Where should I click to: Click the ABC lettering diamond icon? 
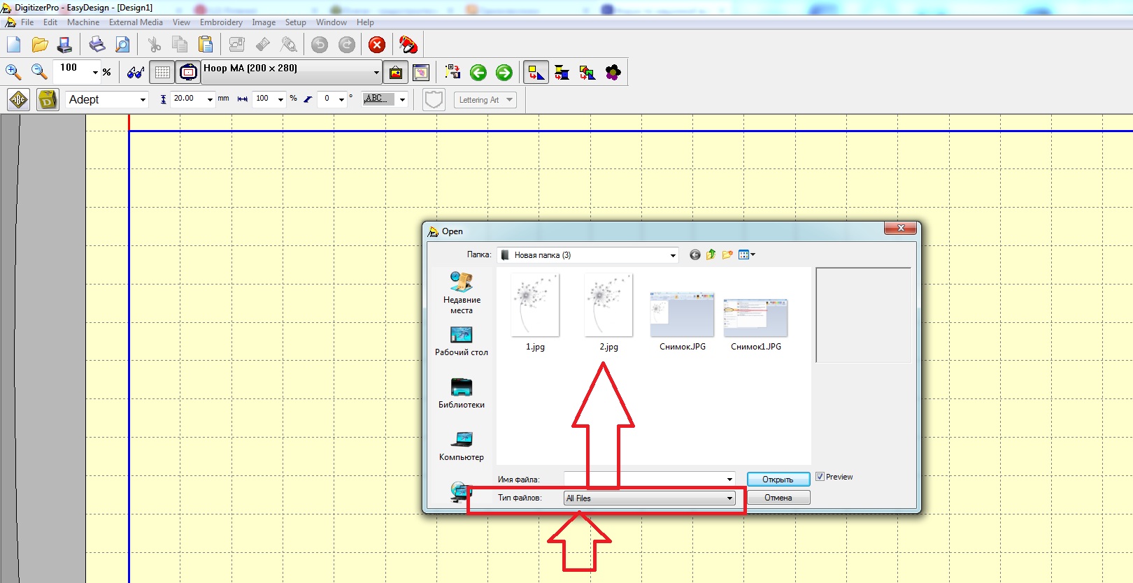click(x=19, y=100)
